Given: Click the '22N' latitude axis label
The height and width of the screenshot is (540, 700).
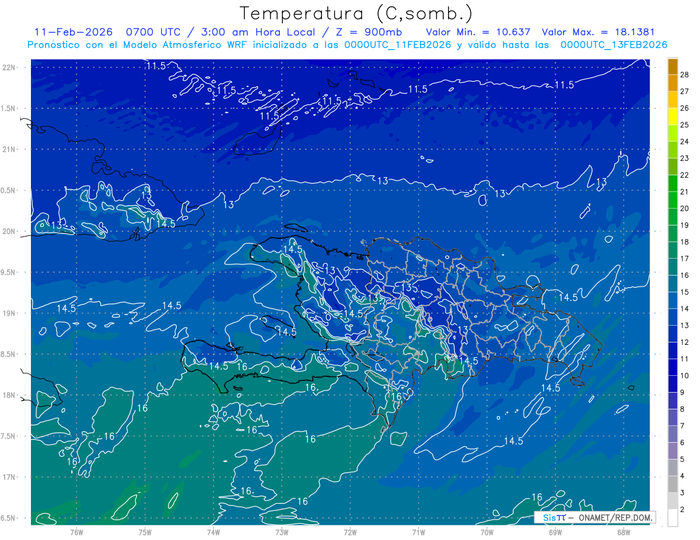Looking at the screenshot, I should [x=9, y=68].
